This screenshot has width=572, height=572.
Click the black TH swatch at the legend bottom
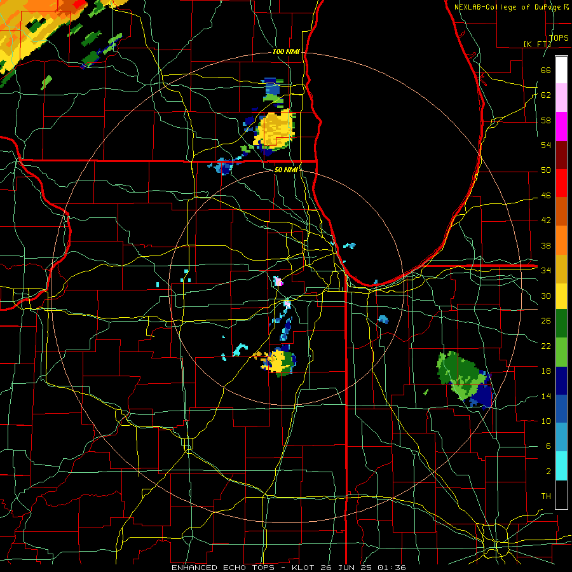[x=561, y=494]
